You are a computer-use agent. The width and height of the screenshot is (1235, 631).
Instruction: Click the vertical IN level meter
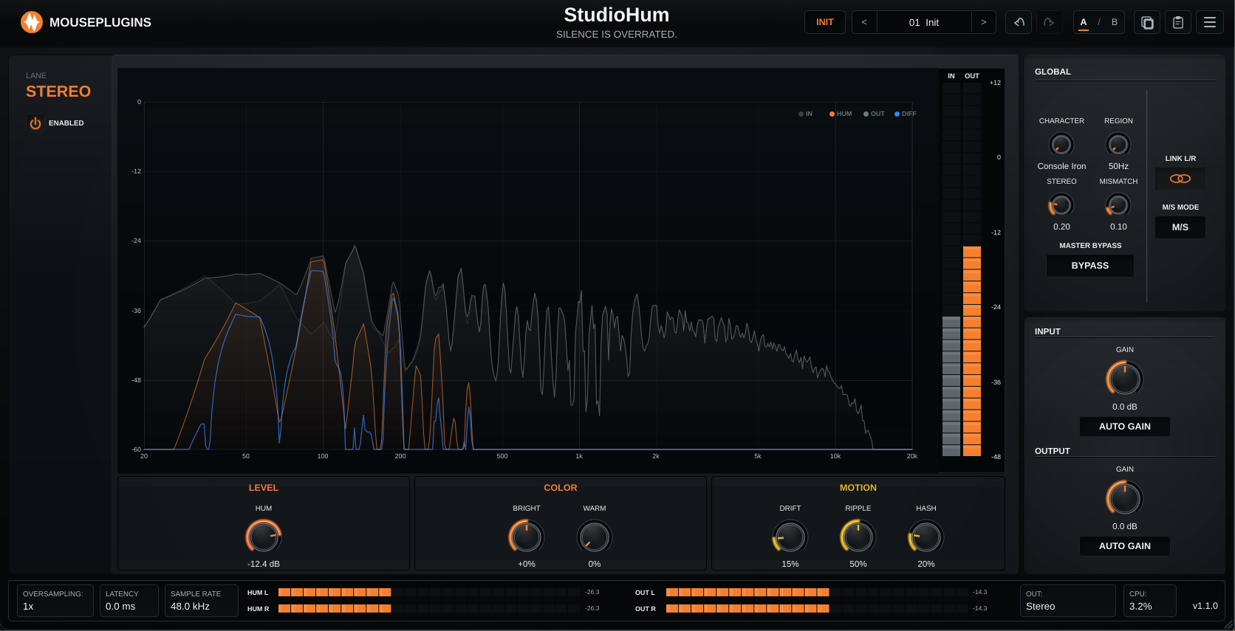click(x=951, y=269)
